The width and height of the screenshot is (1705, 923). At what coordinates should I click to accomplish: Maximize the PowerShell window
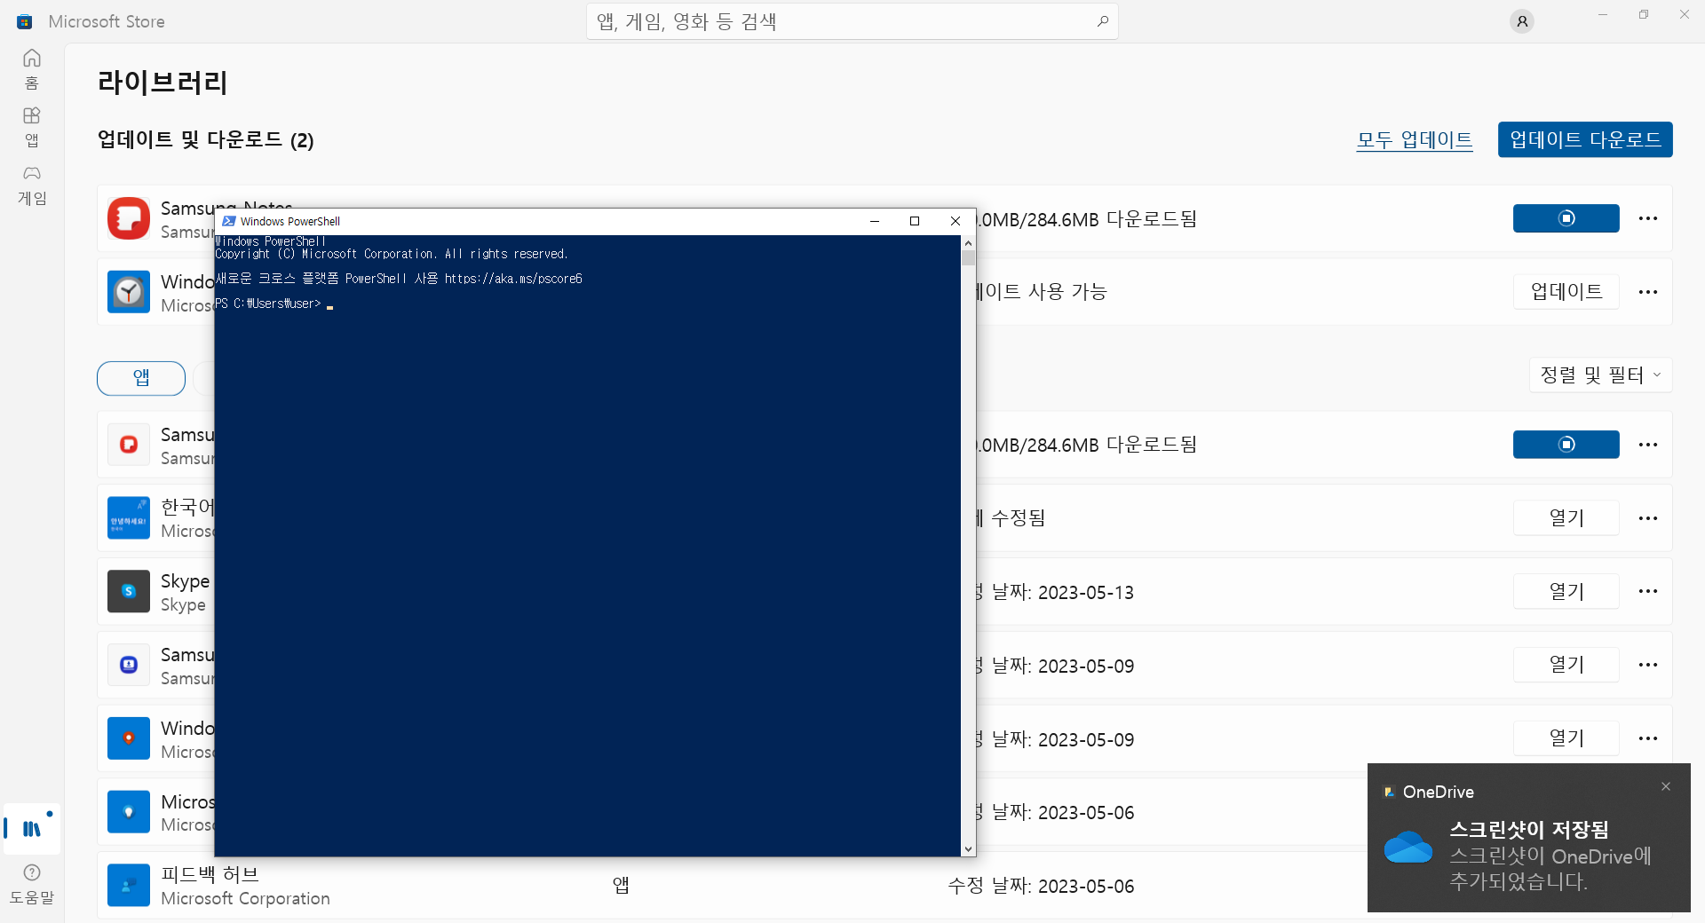coord(915,221)
